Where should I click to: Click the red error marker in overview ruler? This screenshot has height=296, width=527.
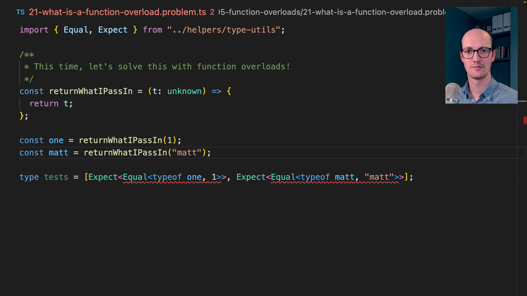525,121
